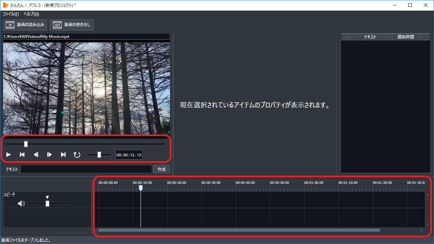This screenshot has width=434, height=244.
Task: Click the 00:00:30.00 mark on the ruler
Action: 211,183
